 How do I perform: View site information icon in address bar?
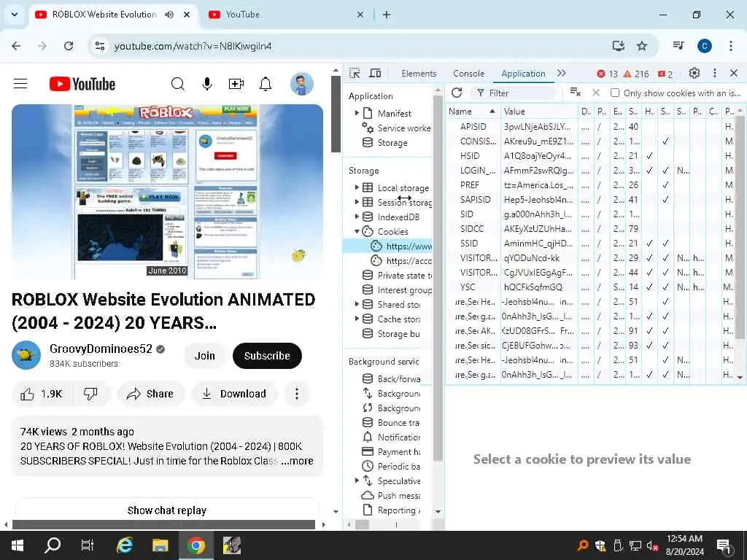click(100, 46)
